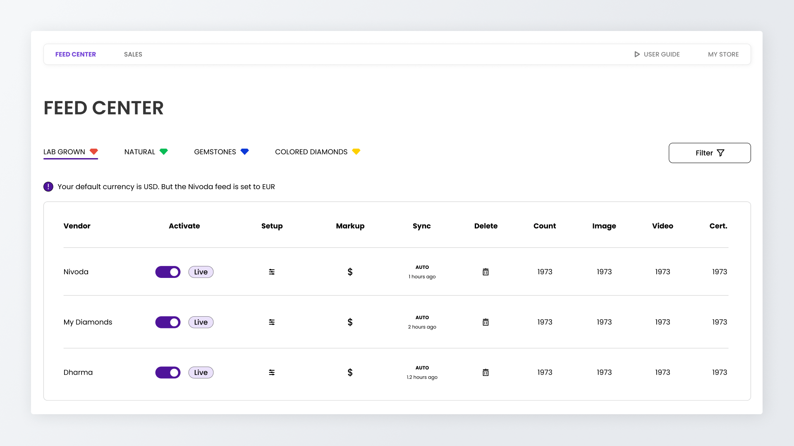This screenshot has height=446, width=794.
Task: Delete the Nivoda feed via trash icon
Action: click(485, 272)
